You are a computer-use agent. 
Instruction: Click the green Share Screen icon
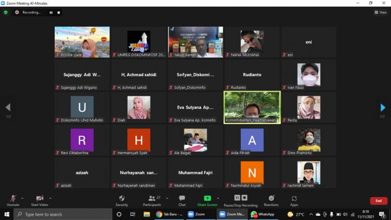pos(207,198)
